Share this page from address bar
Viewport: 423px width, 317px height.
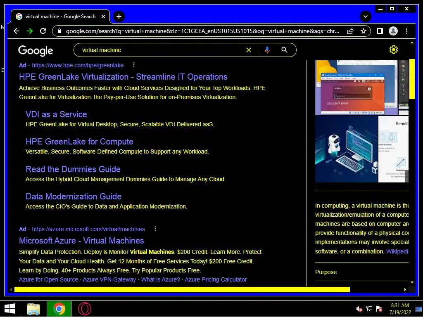[x=350, y=31]
